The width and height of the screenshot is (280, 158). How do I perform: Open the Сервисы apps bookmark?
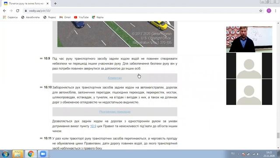click(x=10, y=17)
